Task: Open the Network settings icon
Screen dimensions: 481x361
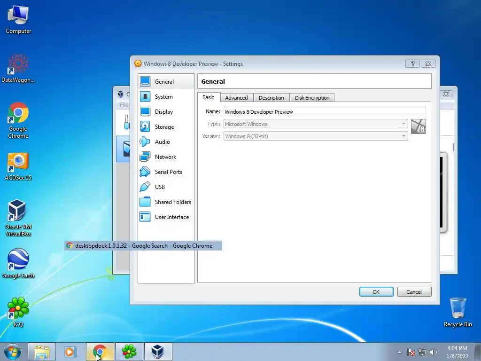Action: click(145, 157)
